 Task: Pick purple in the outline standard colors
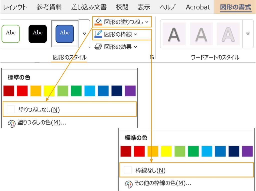click(x=247, y=151)
